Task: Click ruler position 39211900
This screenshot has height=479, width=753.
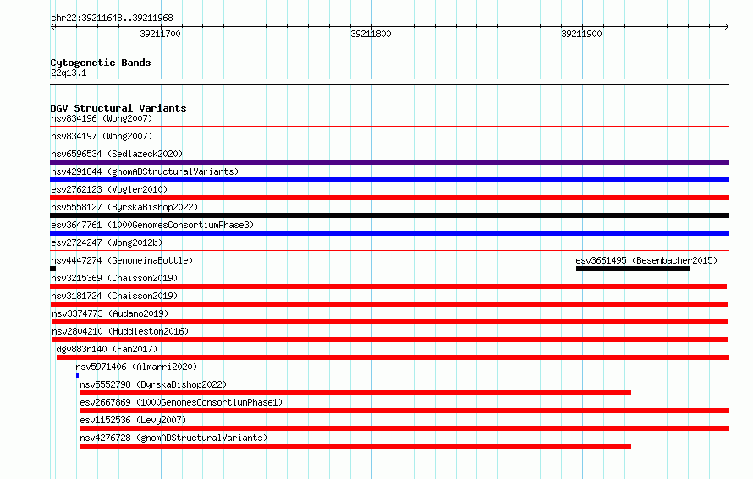Action: (x=581, y=34)
